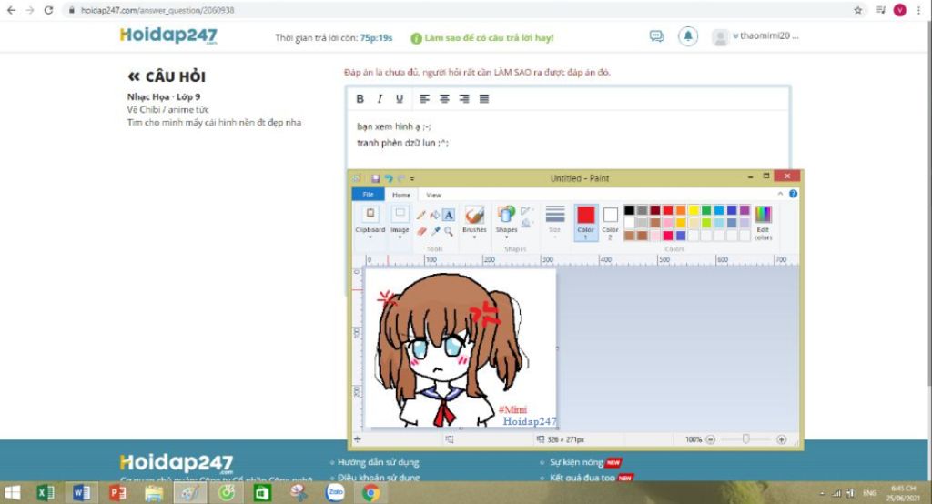
Task: Open File Explorer from the taskbar
Action: 154,493
